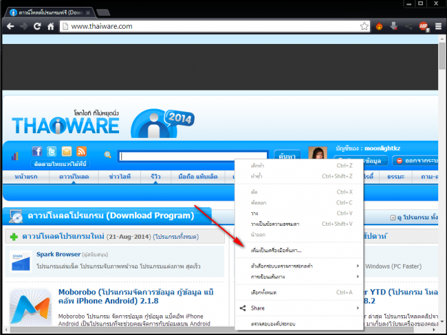The image size is (447, 335).
Task: Select paste as plain text Ctrl+Shift+V
Action: click(299, 224)
